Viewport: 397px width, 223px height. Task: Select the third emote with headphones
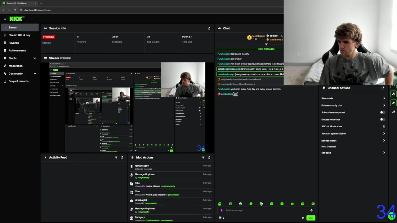[240, 204]
